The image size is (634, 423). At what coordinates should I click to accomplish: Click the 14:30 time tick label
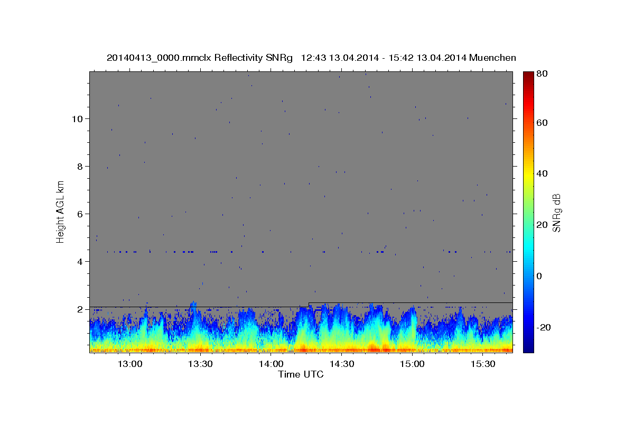click(341, 364)
